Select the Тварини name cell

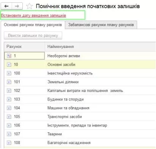click(101, 134)
